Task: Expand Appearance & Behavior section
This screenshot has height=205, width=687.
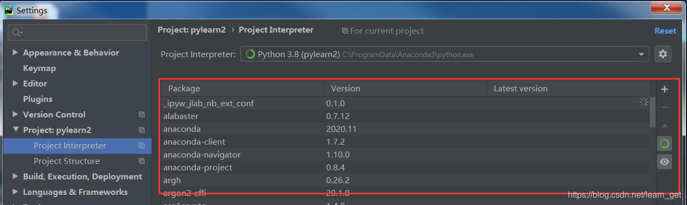Action: tap(15, 52)
